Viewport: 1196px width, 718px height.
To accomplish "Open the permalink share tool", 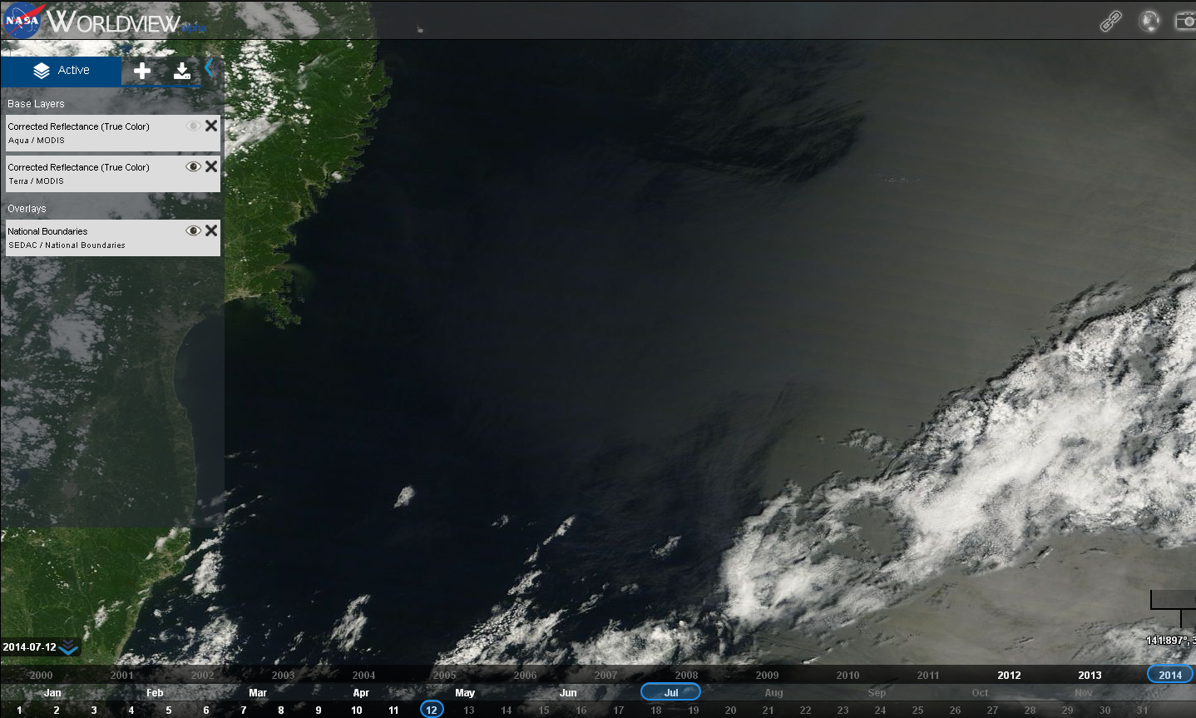I will click(1111, 20).
